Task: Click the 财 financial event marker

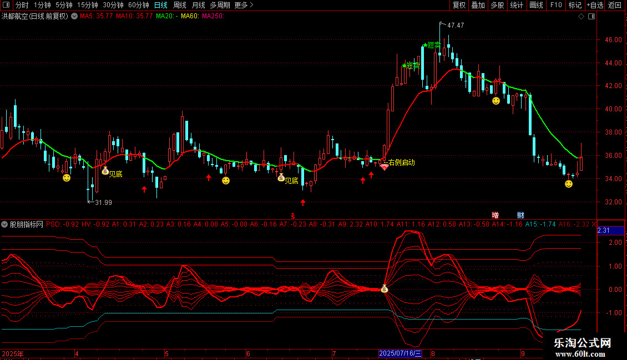Action: pyautogui.click(x=520, y=215)
